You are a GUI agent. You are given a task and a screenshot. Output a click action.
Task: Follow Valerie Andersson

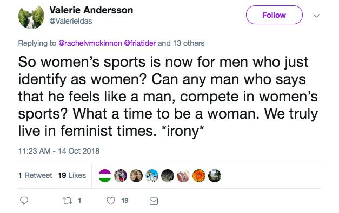[x=274, y=15]
